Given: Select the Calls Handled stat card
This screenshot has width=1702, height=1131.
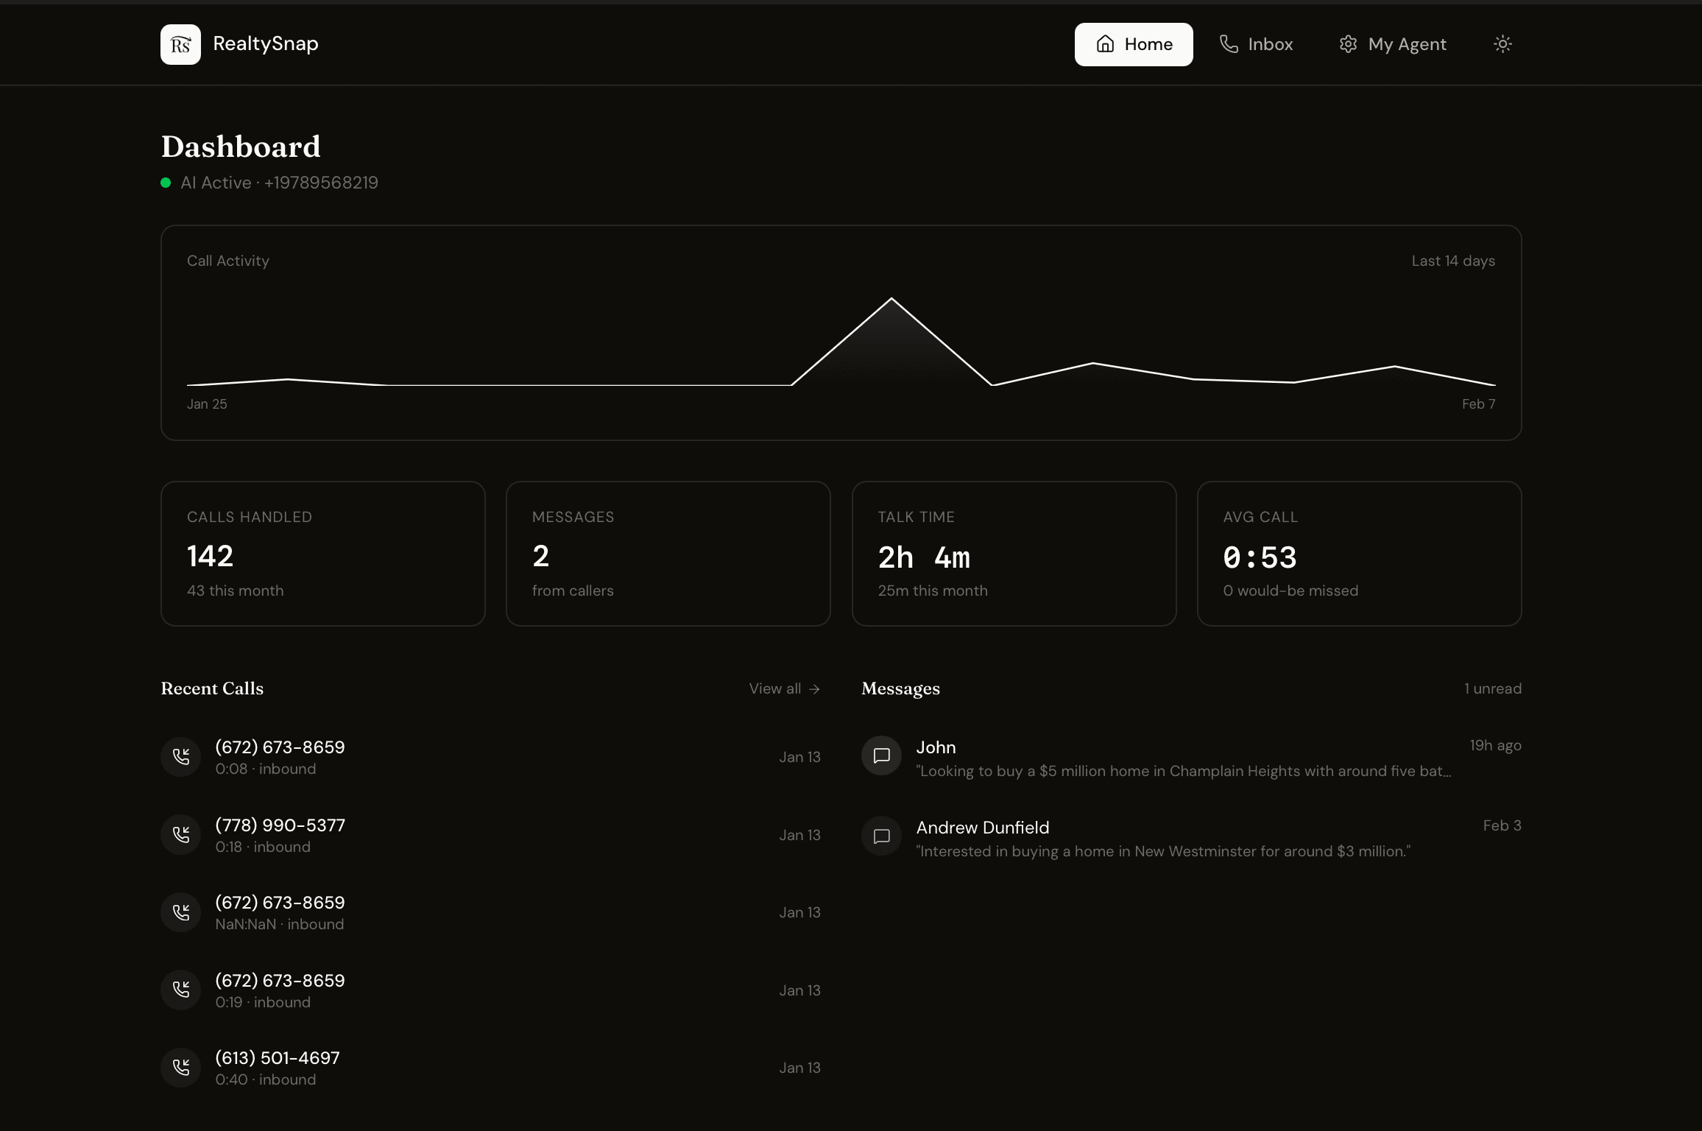Looking at the screenshot, I should [x=322, y=553].
